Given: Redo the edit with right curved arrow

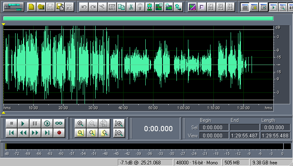Looking at the screenshot, I should pos(93,7).
